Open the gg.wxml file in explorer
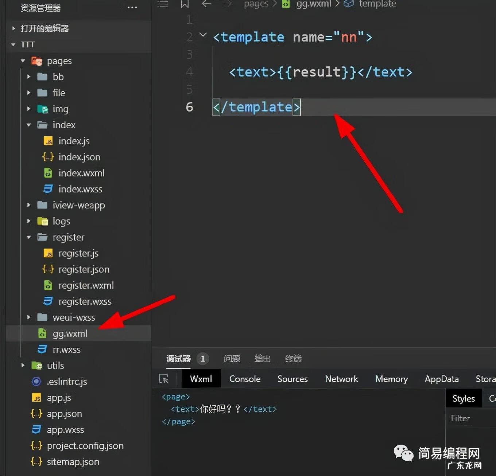The image size is (496, 476). (70, 333)
